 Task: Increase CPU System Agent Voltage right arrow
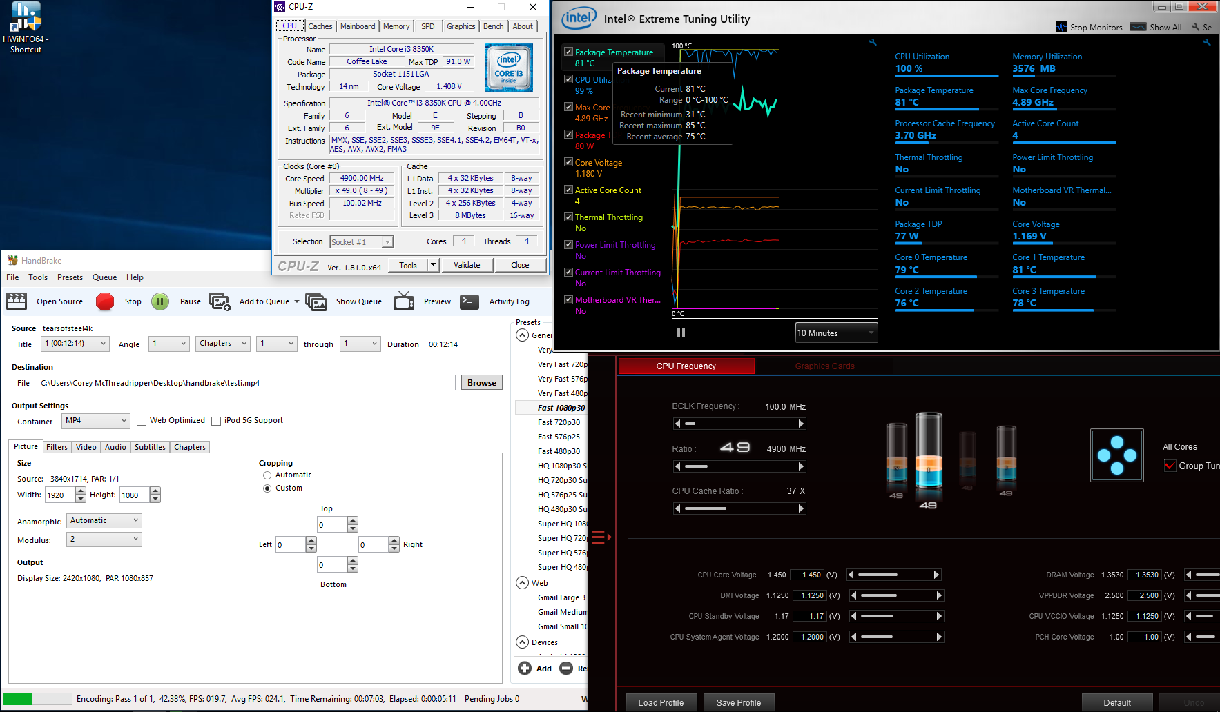coord(939,637)
